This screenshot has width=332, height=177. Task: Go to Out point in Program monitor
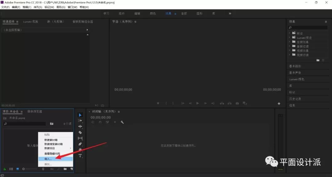pyautogui.click(x=213, y=103)
